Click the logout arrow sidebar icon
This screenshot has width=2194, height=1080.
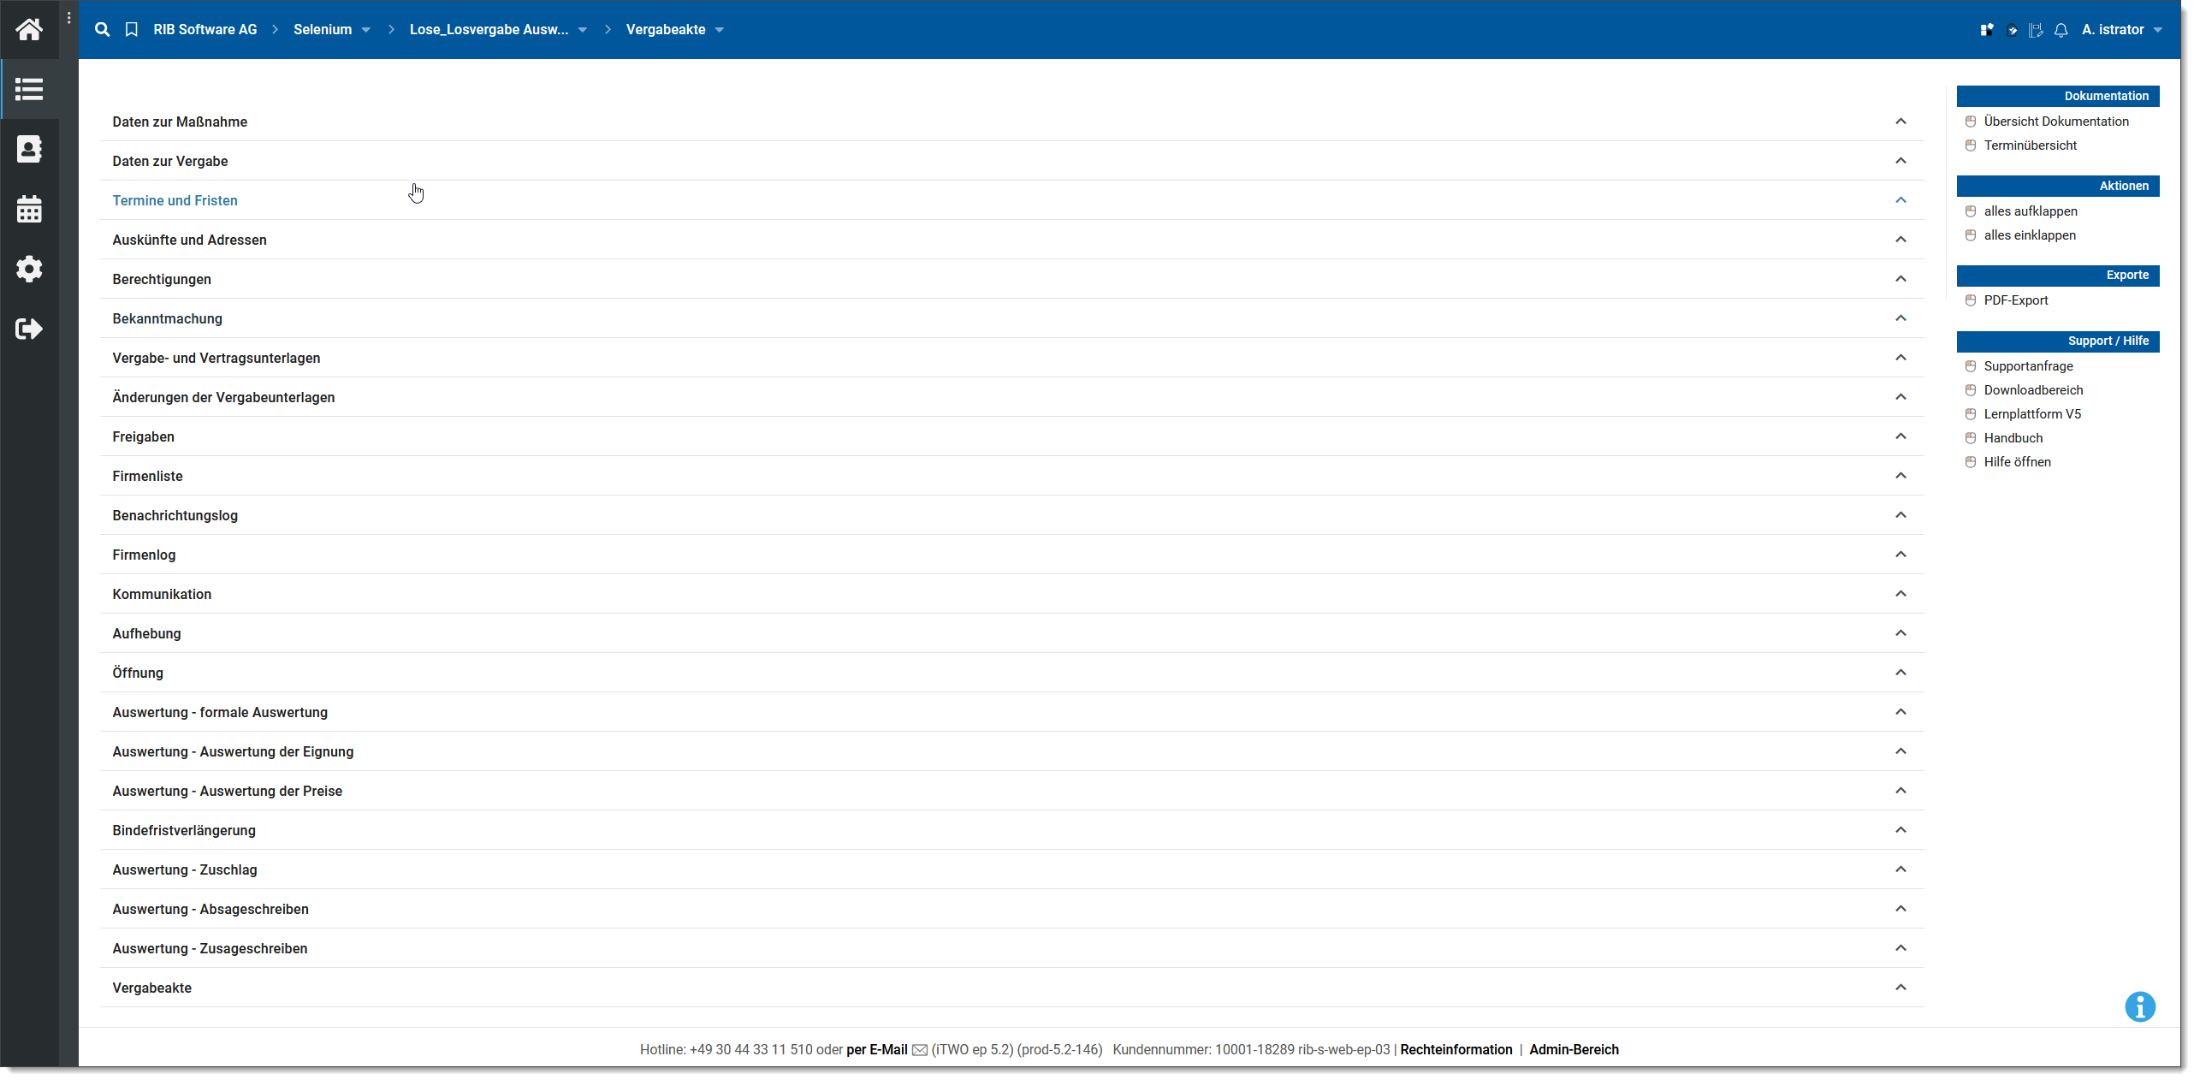[29, 329]
